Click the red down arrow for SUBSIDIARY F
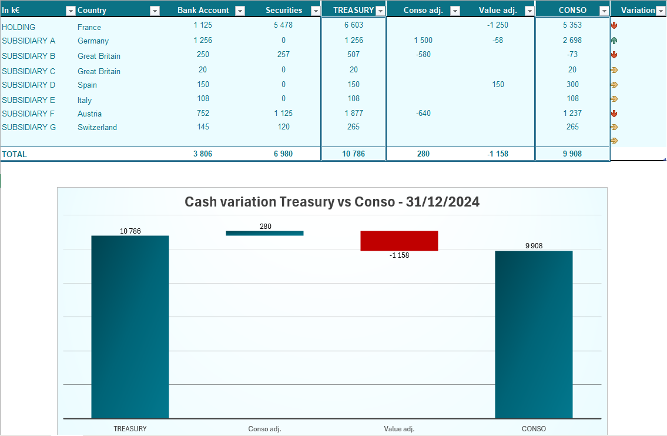Viewport: 667px width, 436px height. pos(614,114)
